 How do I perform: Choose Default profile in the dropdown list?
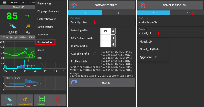pos(79,30)
